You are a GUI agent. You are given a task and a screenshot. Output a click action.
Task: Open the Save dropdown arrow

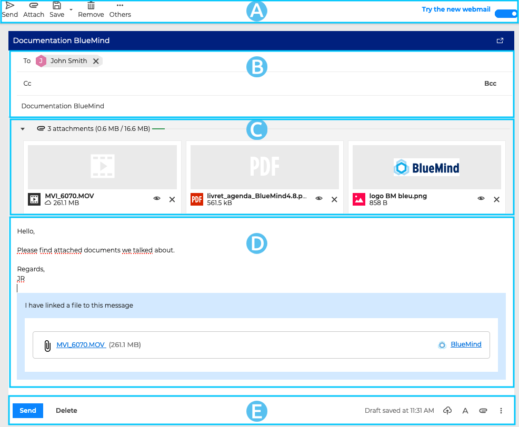71,9
